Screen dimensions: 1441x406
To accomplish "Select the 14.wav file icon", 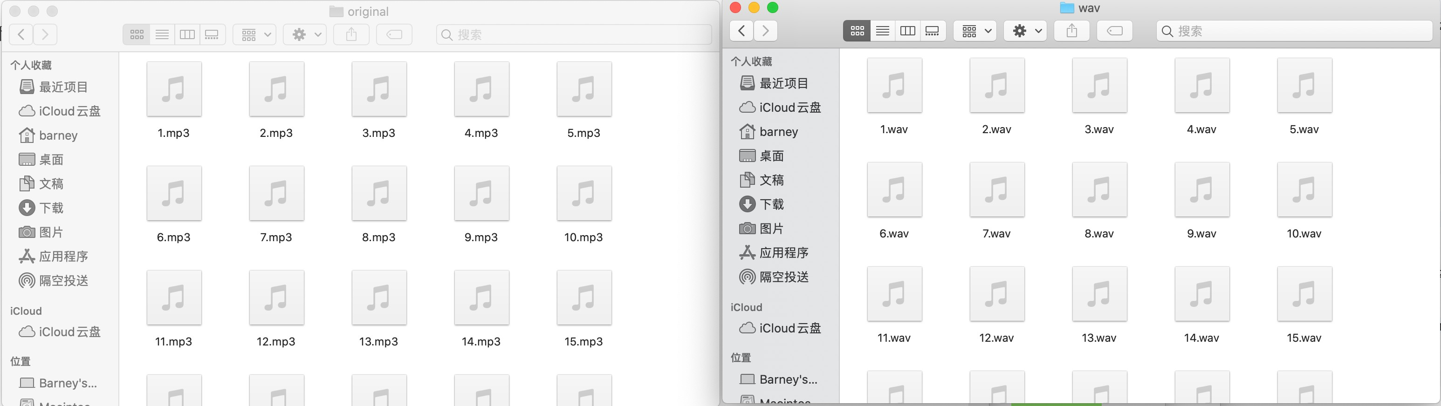I will [x=1202, y=294].
